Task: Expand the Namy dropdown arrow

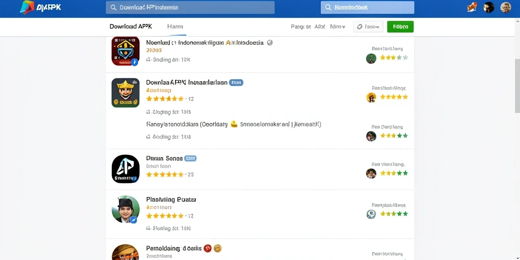Action: 344,27
